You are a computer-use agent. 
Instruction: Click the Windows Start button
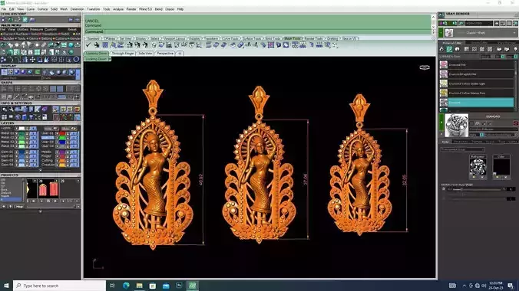coord(6,286)
